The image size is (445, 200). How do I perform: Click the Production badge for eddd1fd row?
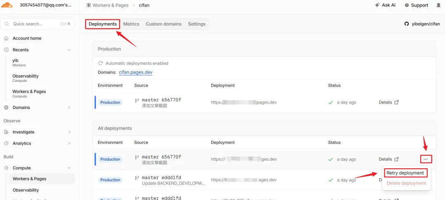click(x=110, y=180)
